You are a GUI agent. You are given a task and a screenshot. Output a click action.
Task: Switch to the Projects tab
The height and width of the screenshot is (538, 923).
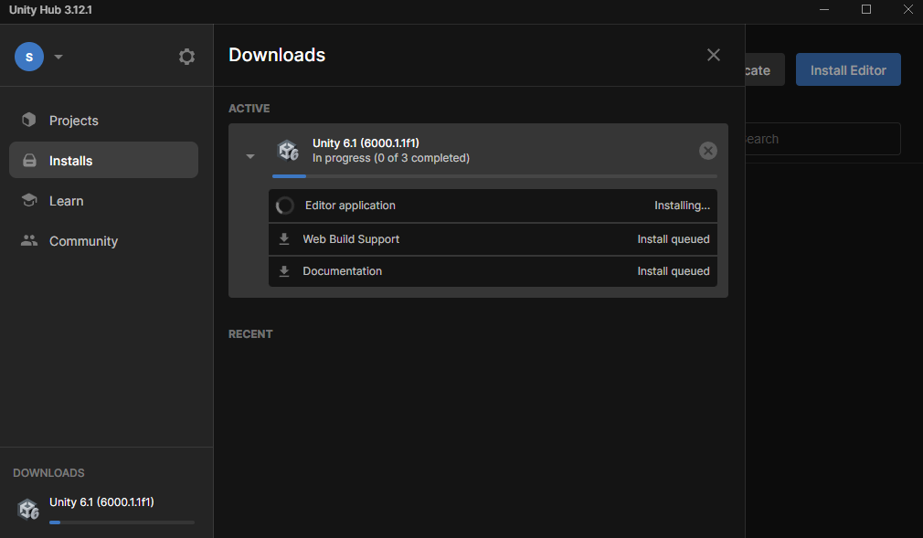[73, 121]
